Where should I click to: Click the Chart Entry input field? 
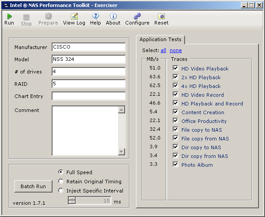[x=89, y=96]
